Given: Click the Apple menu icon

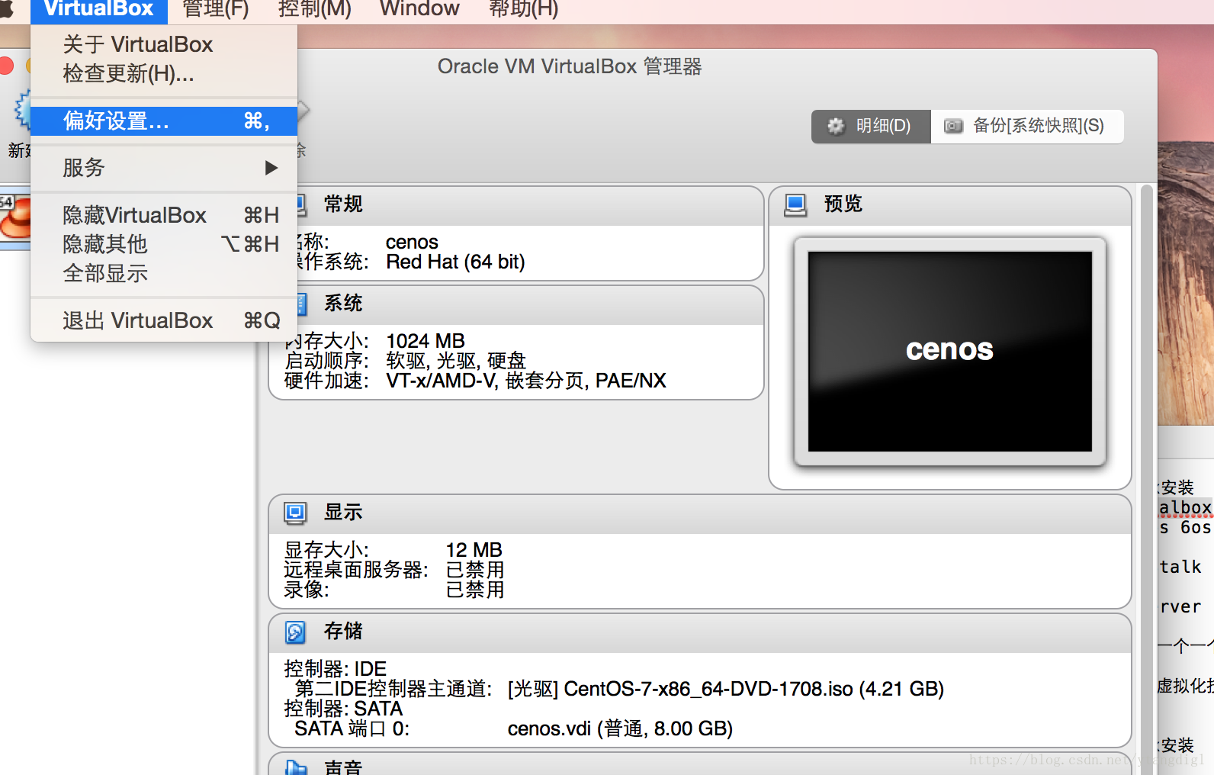Looking at the screenshot, I should pyautogui.click(x=6, y=9).
